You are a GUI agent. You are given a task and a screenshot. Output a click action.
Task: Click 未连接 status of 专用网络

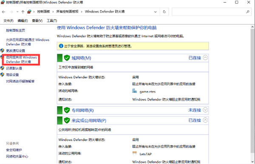[195, 110]
